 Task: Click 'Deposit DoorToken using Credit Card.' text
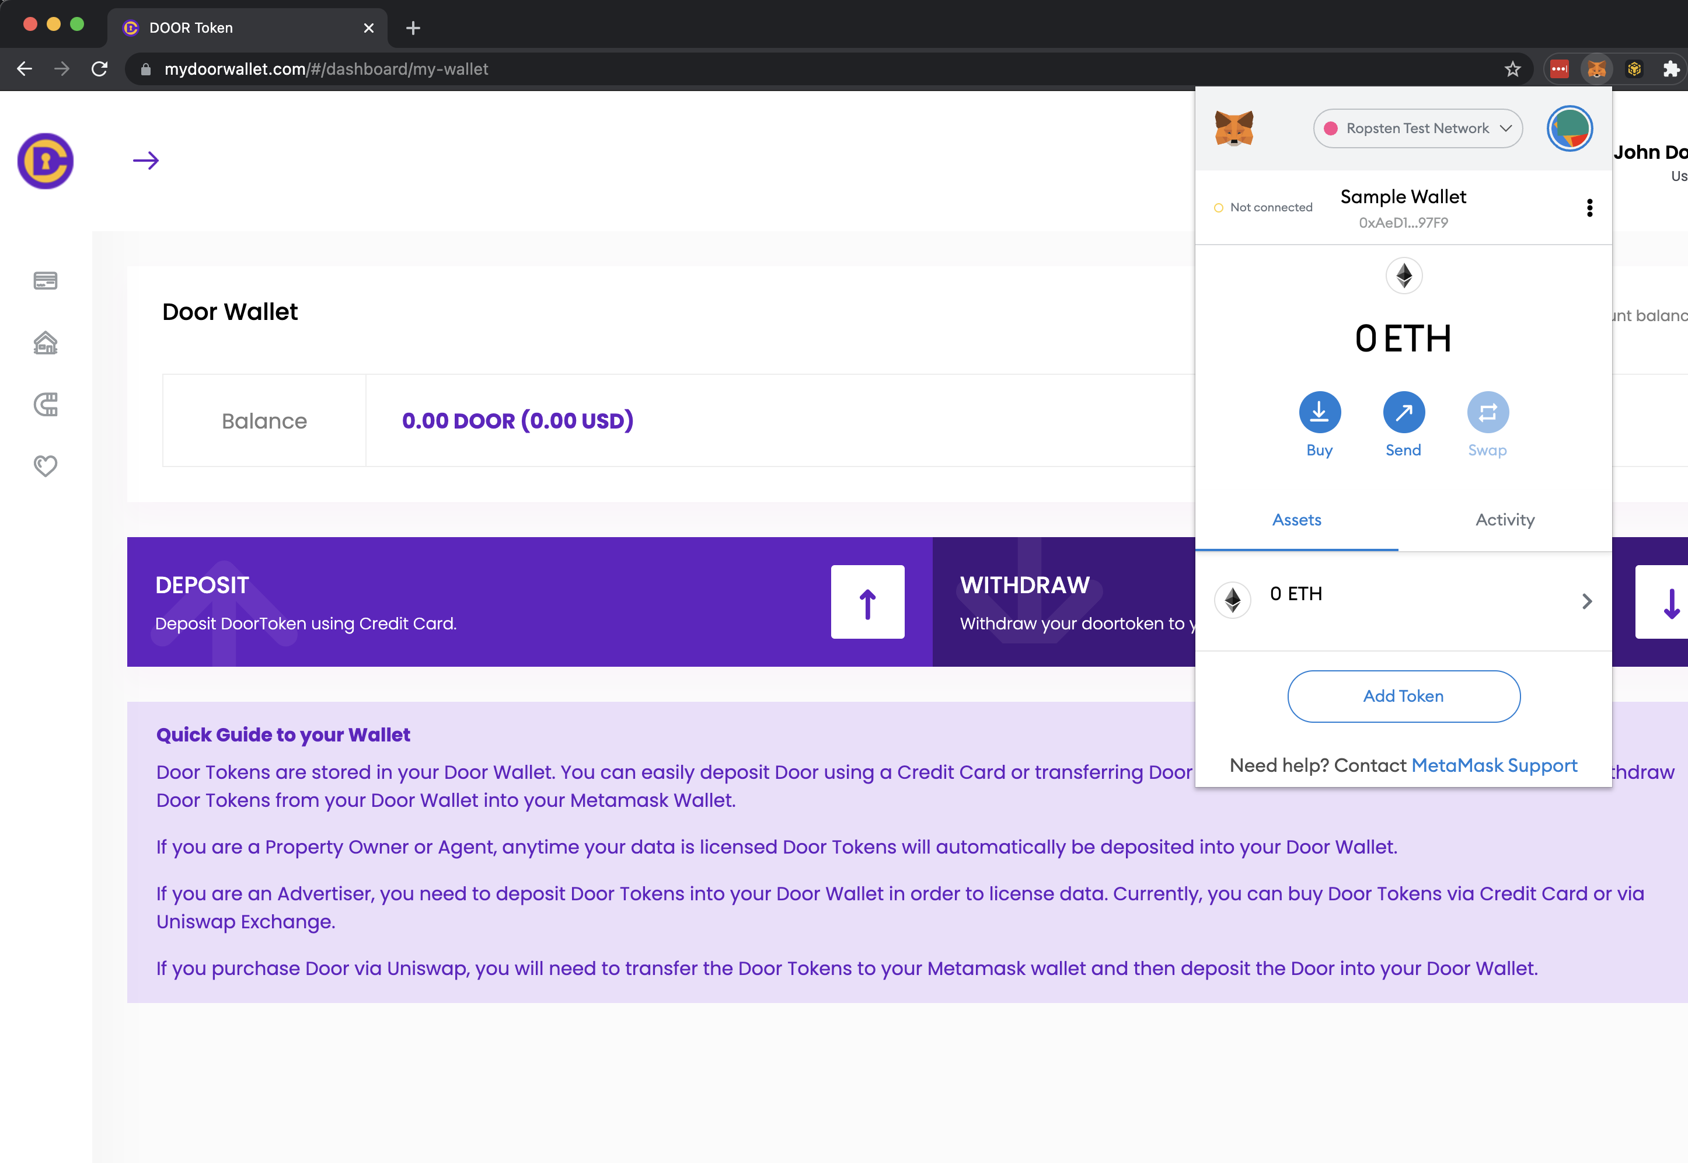306,624
